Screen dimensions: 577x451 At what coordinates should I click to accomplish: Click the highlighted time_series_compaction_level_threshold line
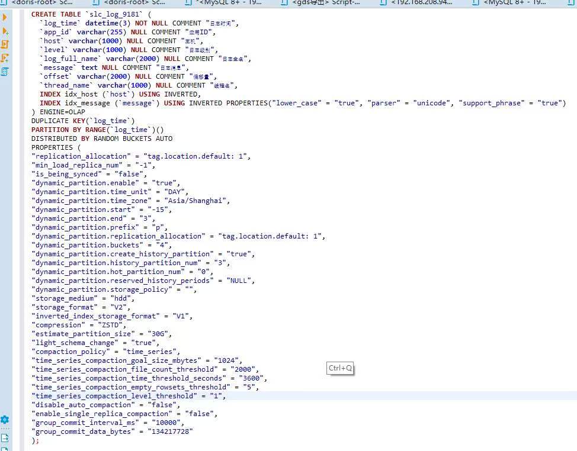(x=127, y=396)
